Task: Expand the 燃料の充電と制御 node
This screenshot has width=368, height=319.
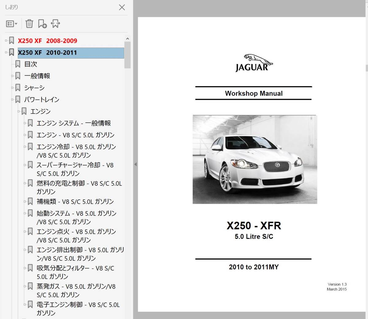Action: click(25, 183)
